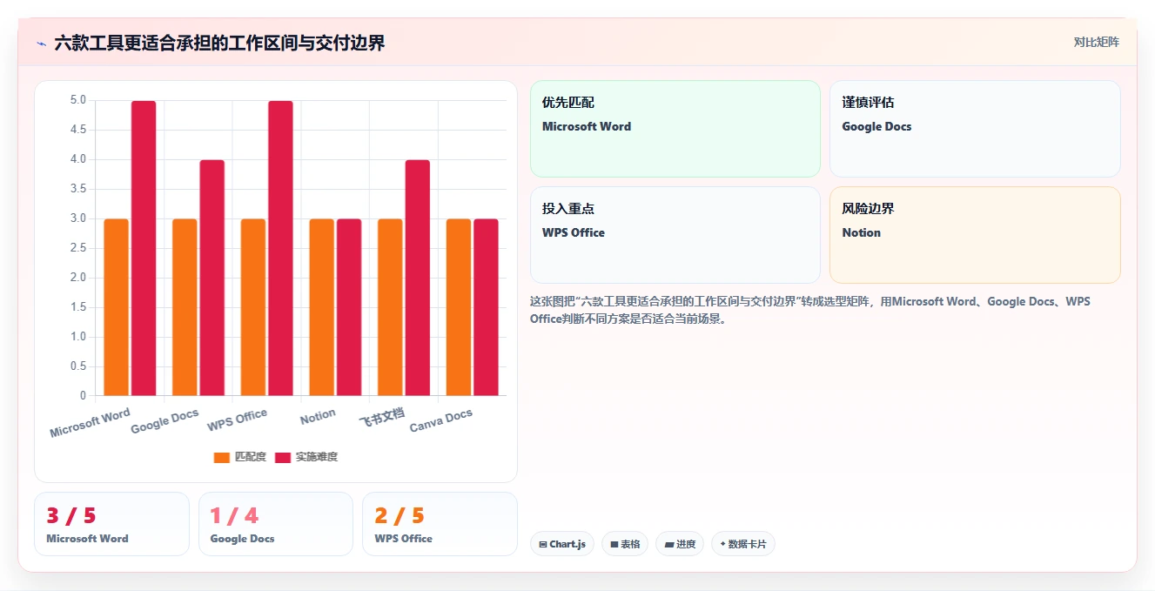
Task: Click the WPS Office x-axis label
Action: point(237,420)
